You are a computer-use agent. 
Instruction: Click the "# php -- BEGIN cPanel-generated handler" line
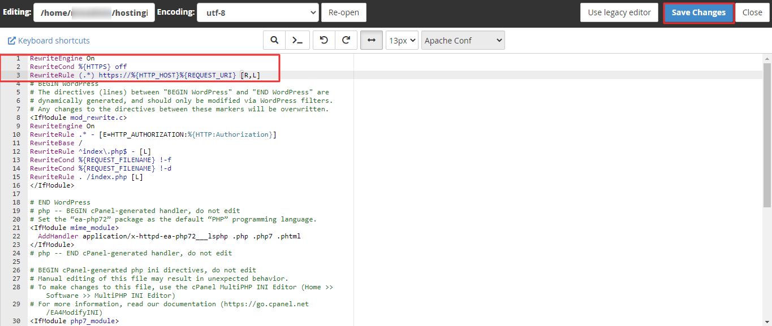tap(135, 211)
